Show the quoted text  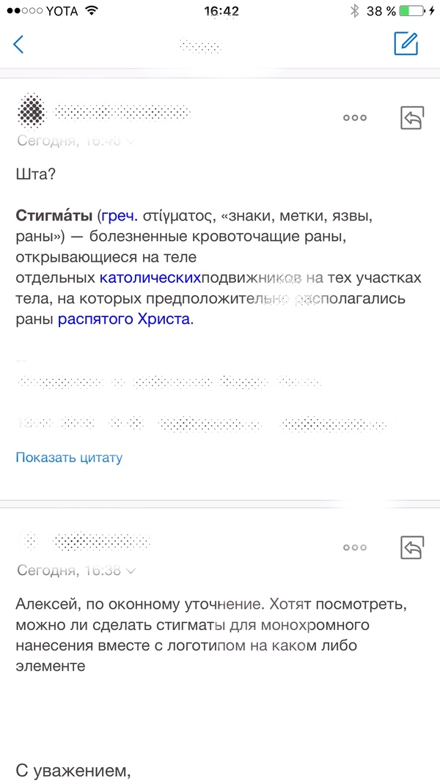[x=69, y=458]
